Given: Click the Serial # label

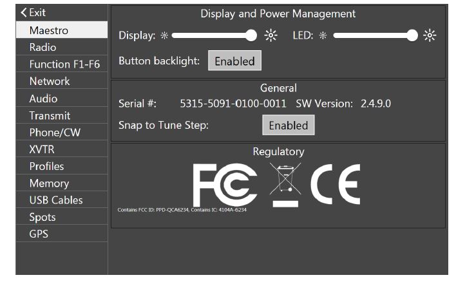Looking at the screenshot, I should pos(137,104).
